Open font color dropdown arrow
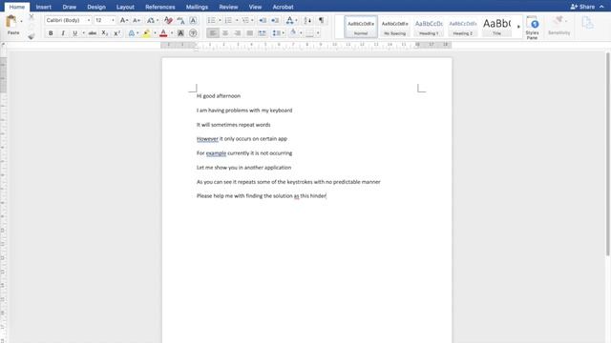 tap(172, 33)
